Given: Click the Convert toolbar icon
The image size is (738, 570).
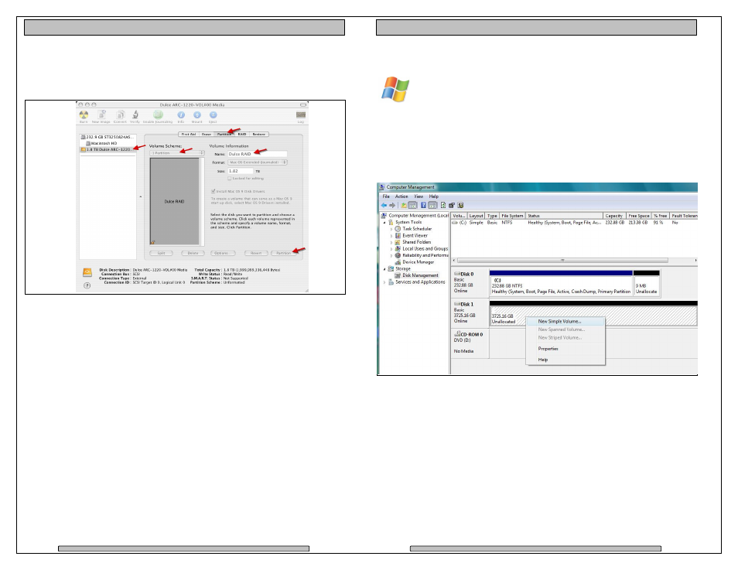Looking at the screenshot, I should (120, 114).
